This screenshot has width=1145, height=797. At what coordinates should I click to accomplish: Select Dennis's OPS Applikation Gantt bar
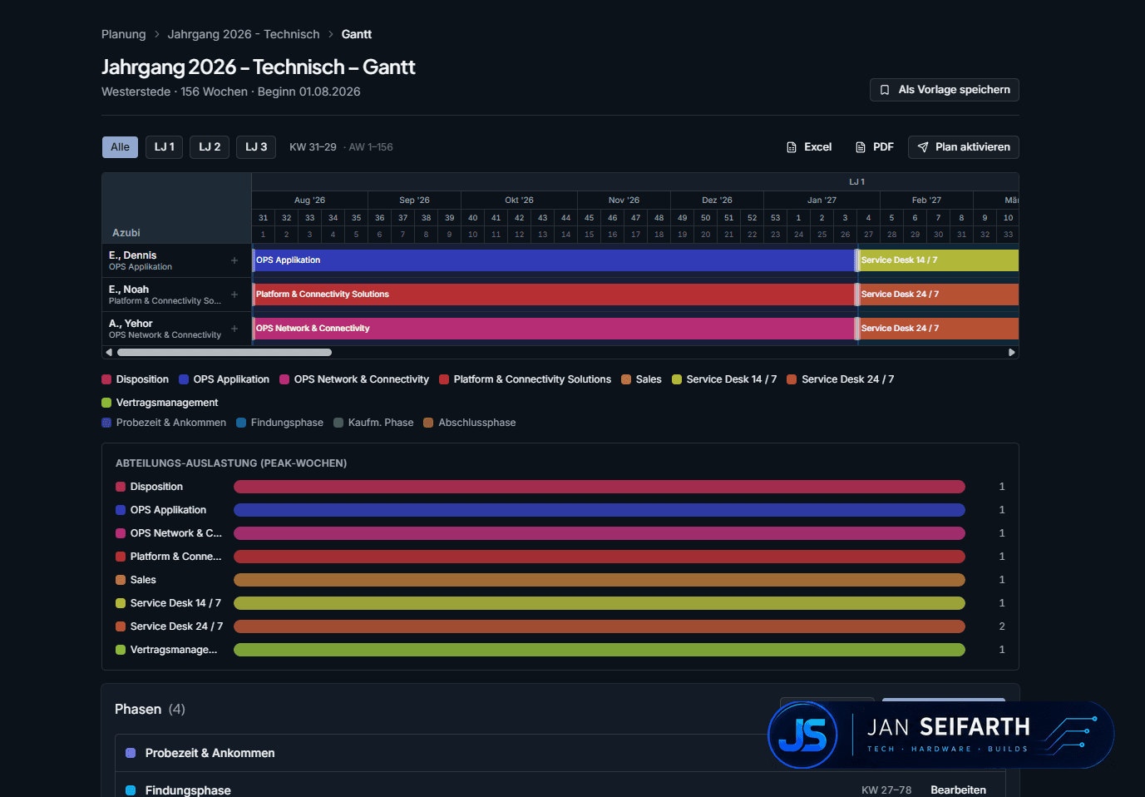[x=554, y=260]
